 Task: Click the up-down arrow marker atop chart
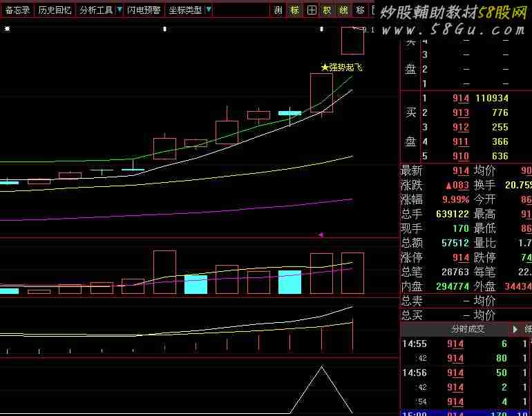164,29
